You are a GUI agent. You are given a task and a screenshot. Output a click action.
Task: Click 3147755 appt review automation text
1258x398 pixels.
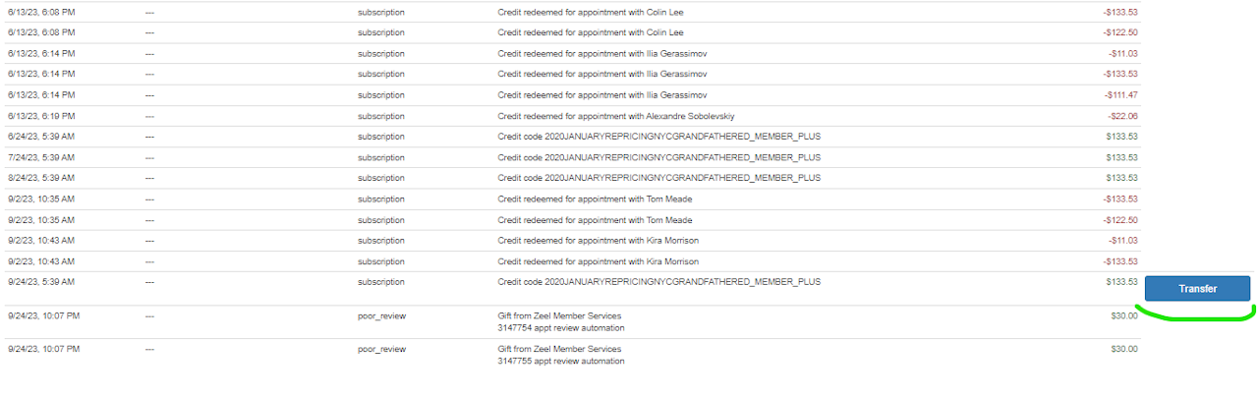click(x=561, y=361)
